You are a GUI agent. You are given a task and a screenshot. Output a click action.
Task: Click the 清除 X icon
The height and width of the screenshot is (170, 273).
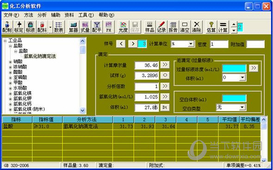[196, 27]
